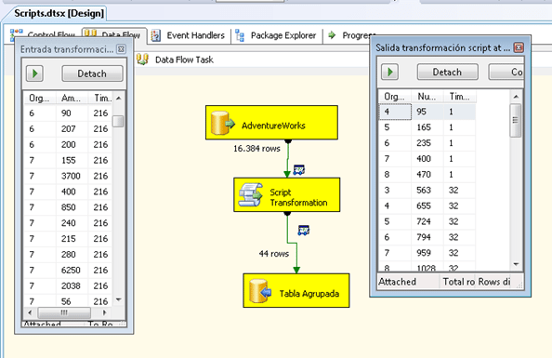The width and height of the screenshot is (552, 358).
Task: Click the partially visible Co button in Salida viewer
Action: (x=506, y=72)
